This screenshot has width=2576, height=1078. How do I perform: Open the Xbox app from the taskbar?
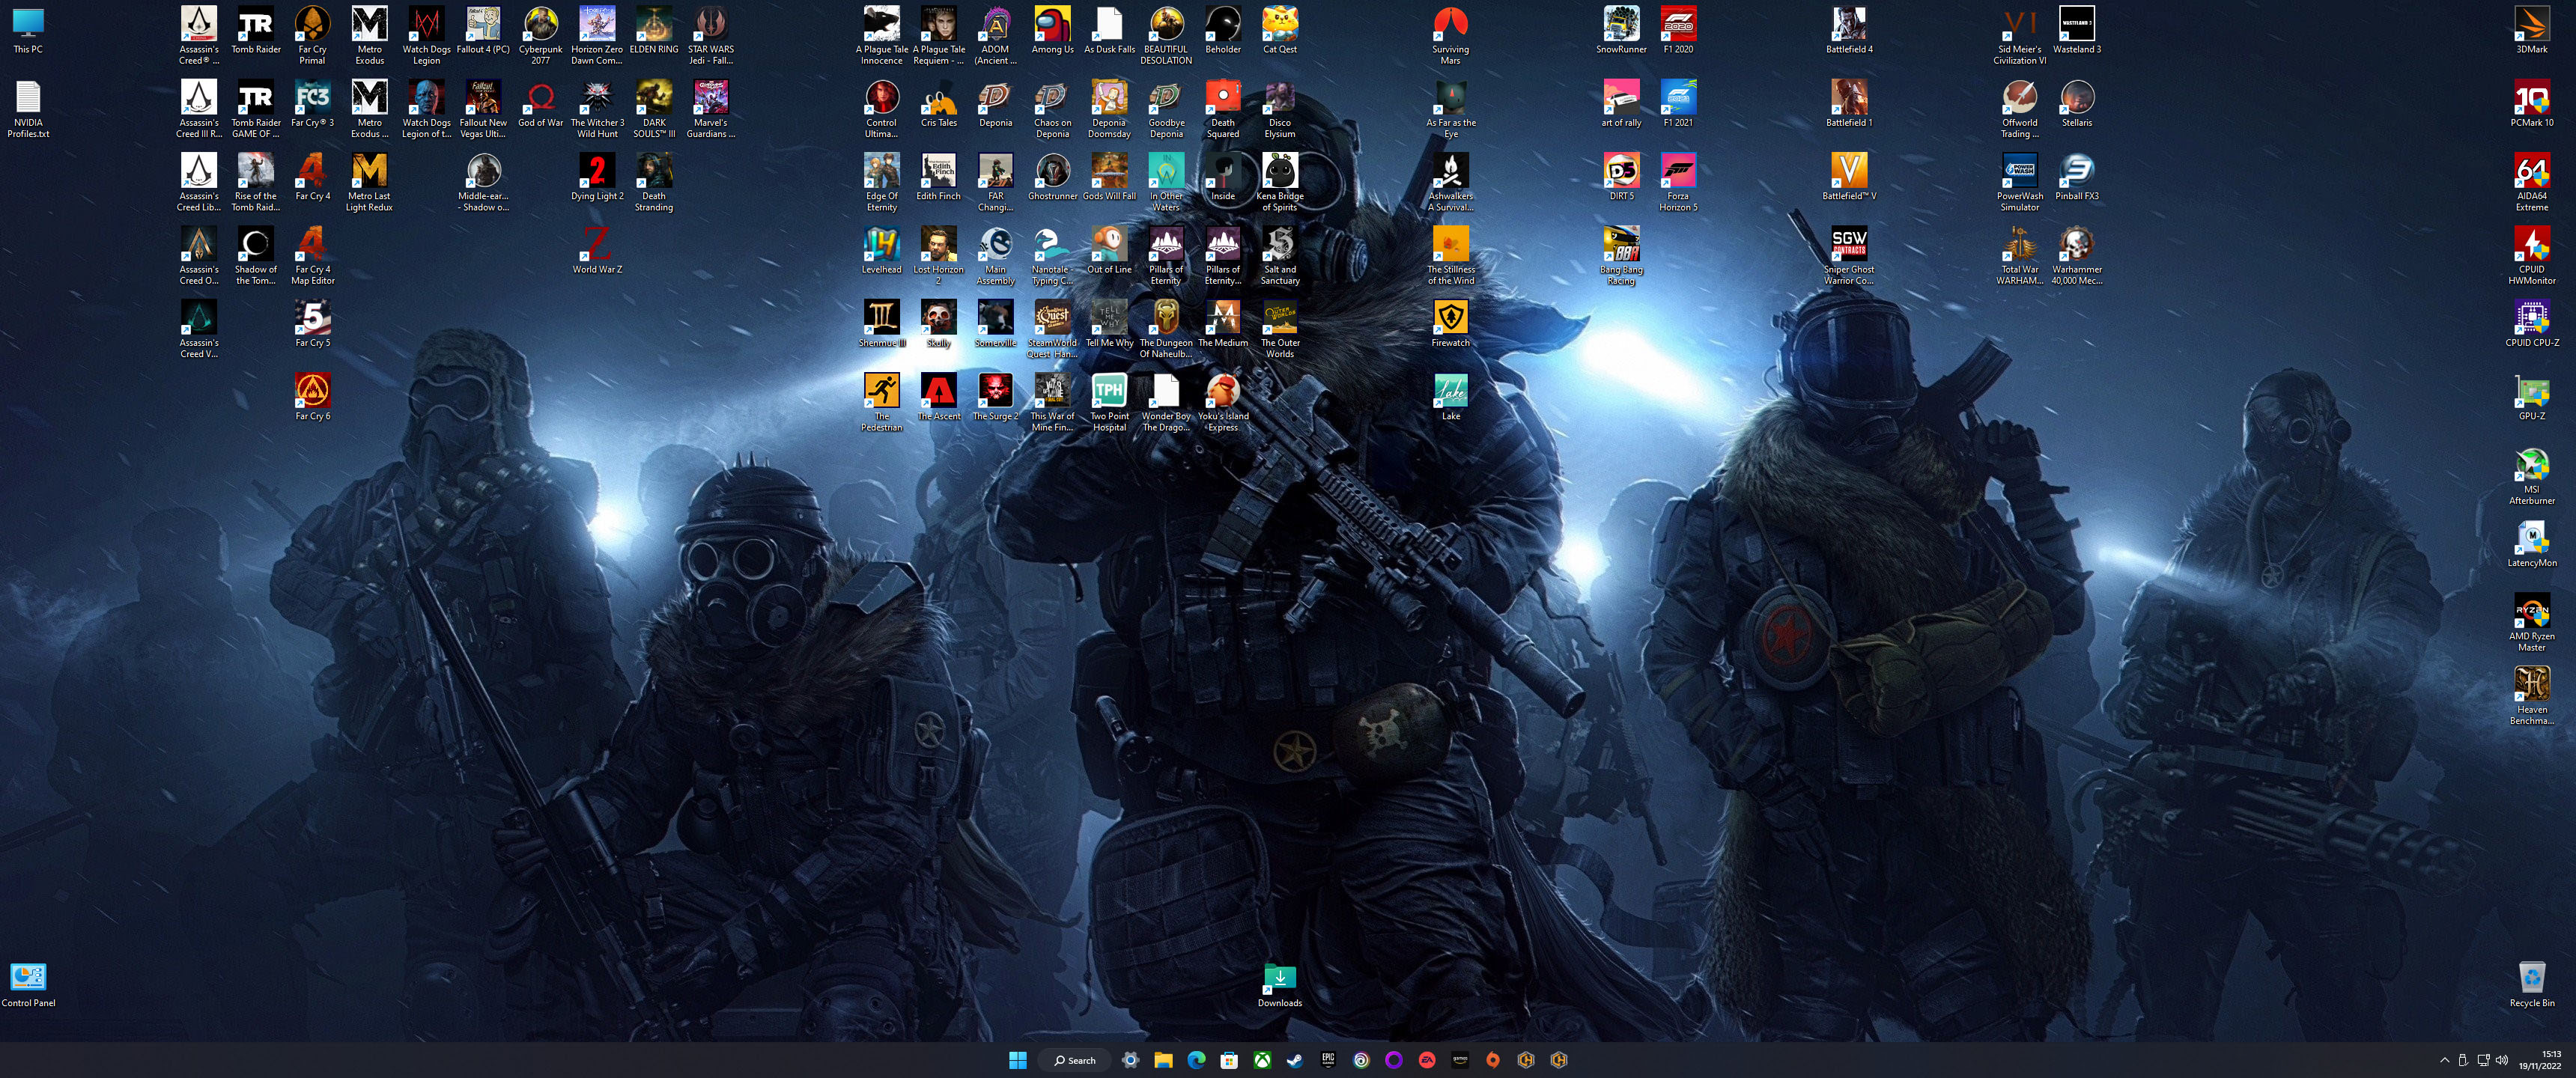[x=1262, y=1060]
